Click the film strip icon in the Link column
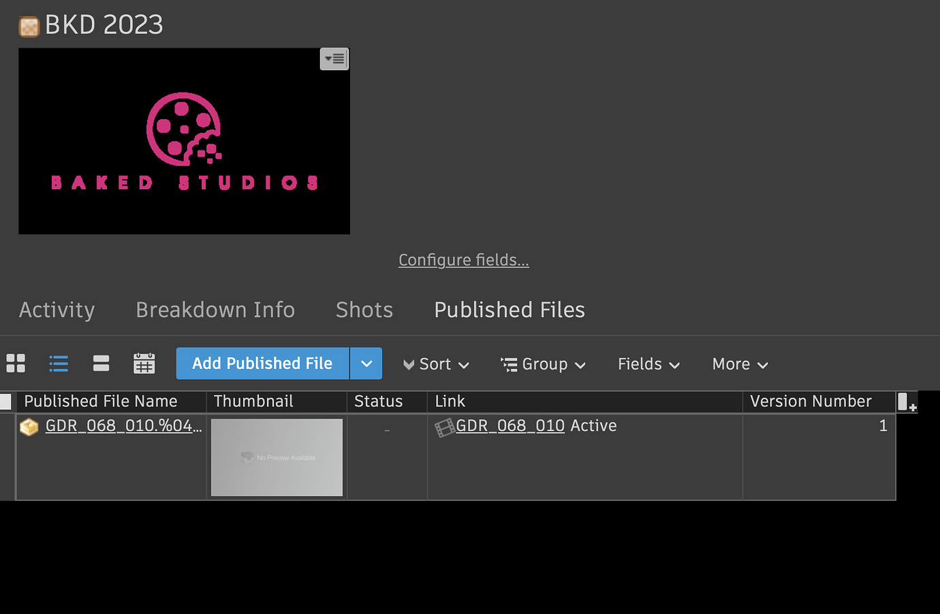Image resolution: width=940 pixels, height=614 pixels. pos(443,426)
